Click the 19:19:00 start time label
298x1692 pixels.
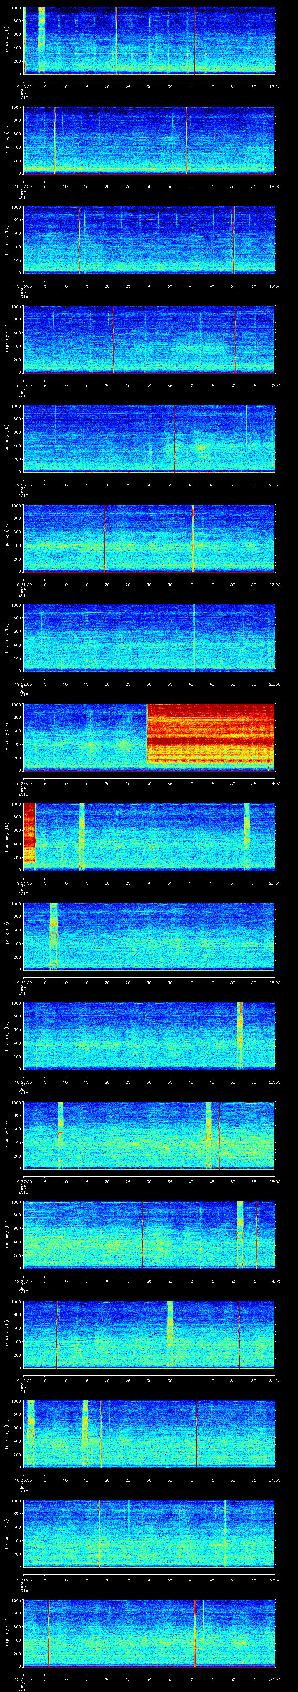pos(24,386)
